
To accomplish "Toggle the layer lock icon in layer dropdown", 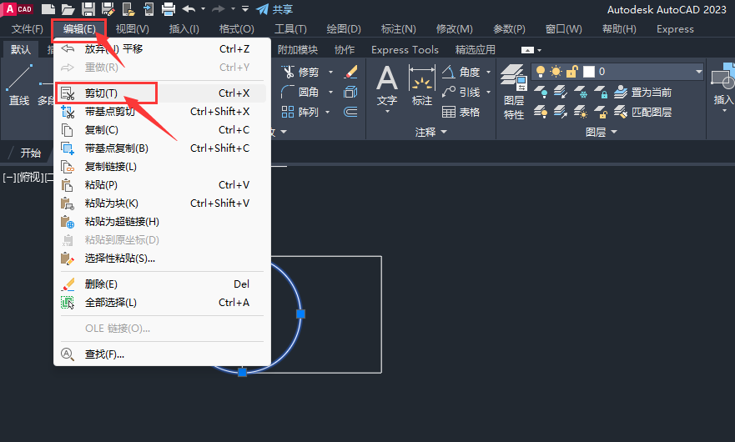I will pyautogui.click(x=571, y=72).
